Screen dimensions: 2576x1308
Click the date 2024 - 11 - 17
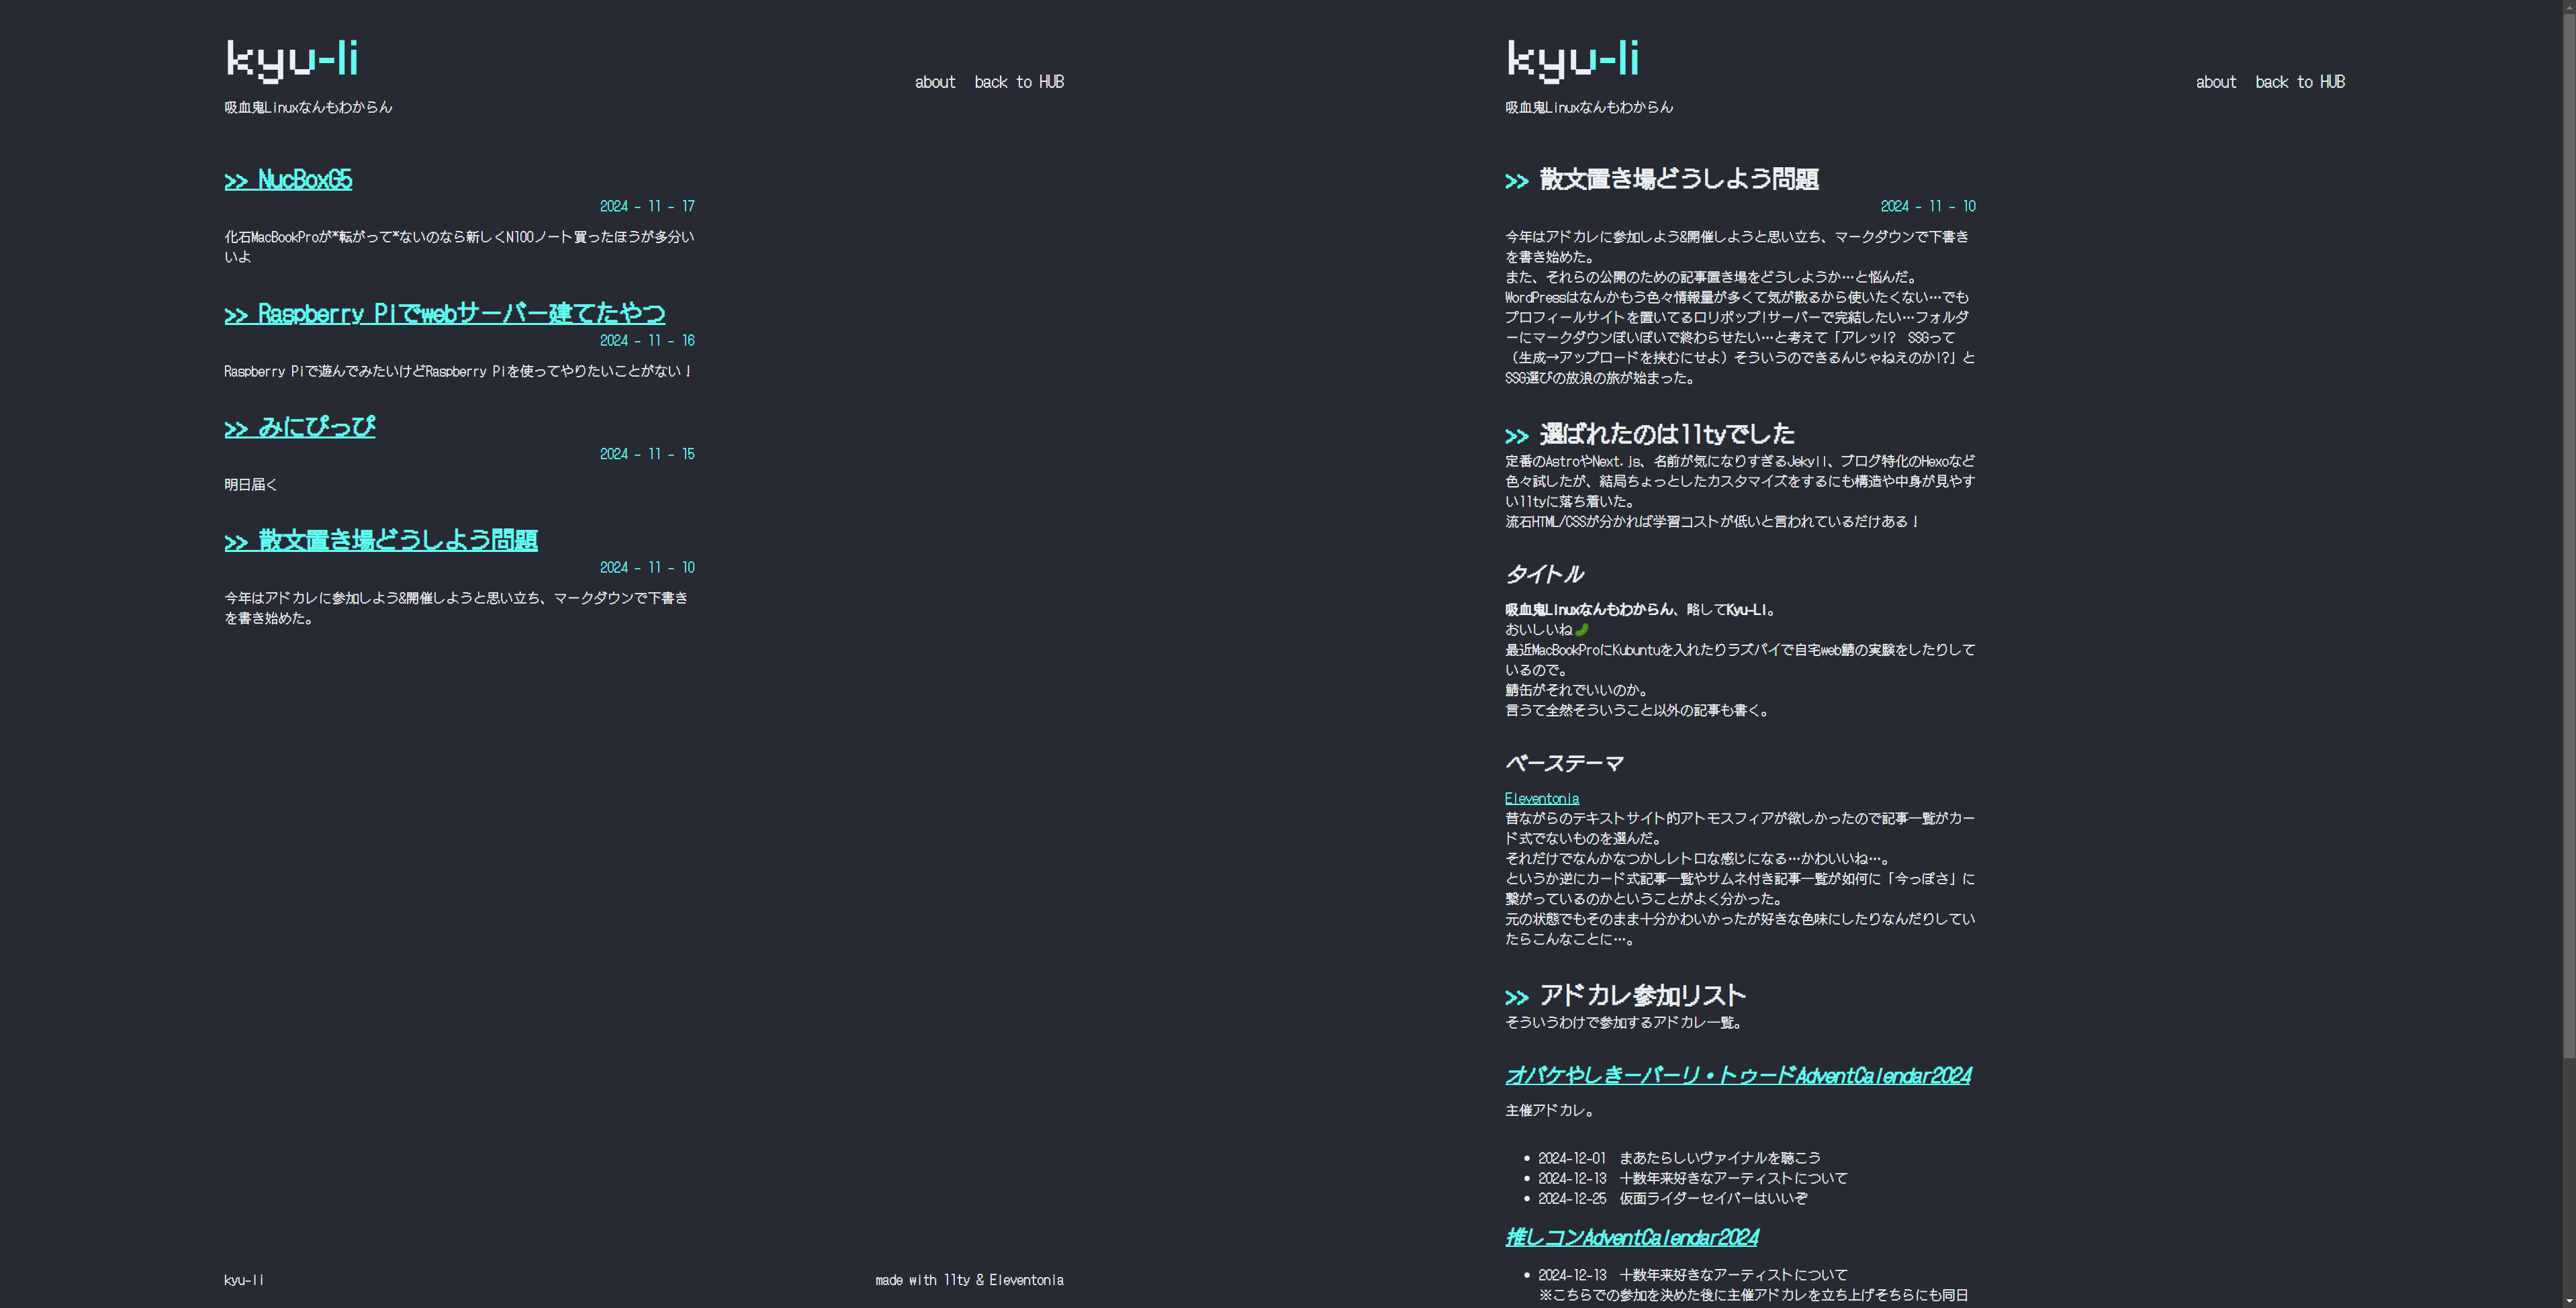click(x=647, y=206)
